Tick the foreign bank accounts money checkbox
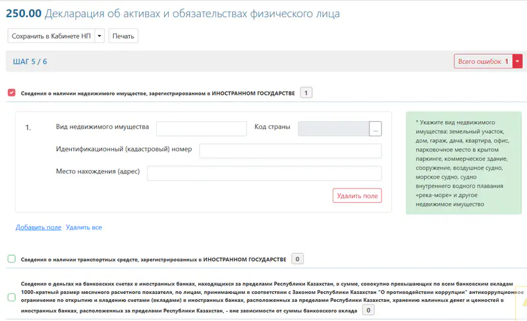The image size is (527, 321). [11, 297]
